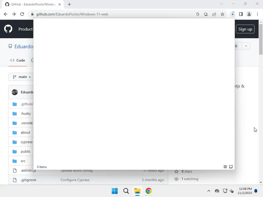Open the clock showing 12:08 PM

pos(245,191)
